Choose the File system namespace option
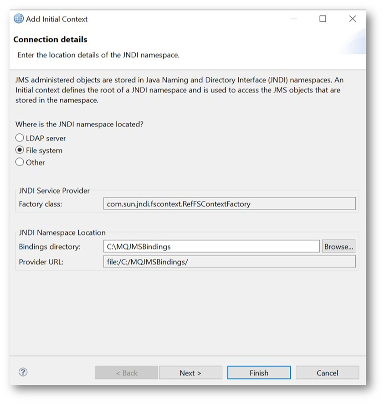 tap(20, 150)
